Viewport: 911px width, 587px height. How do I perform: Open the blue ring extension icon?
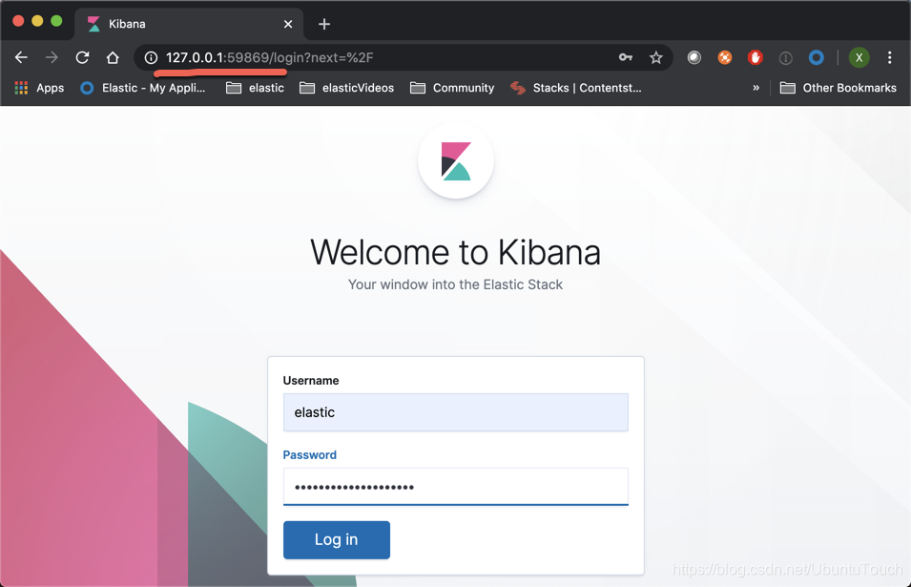pyautogui.click(x=817, y=57)
